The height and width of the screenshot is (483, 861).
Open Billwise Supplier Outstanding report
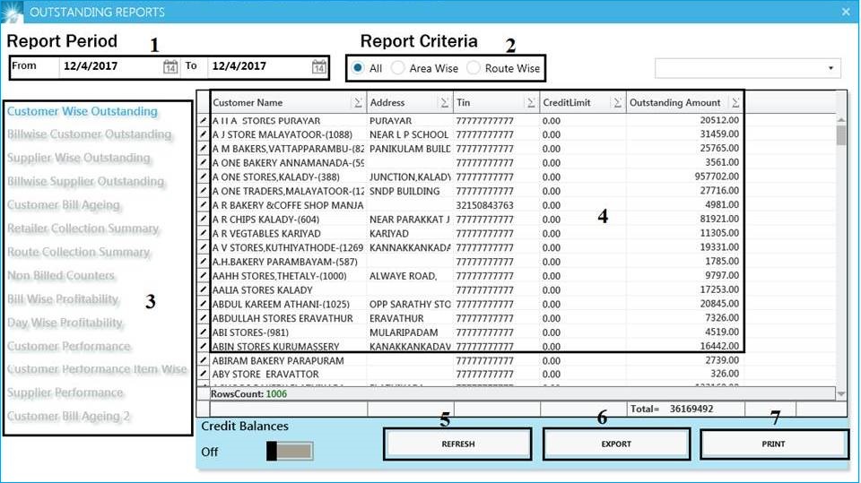point(86,182)
